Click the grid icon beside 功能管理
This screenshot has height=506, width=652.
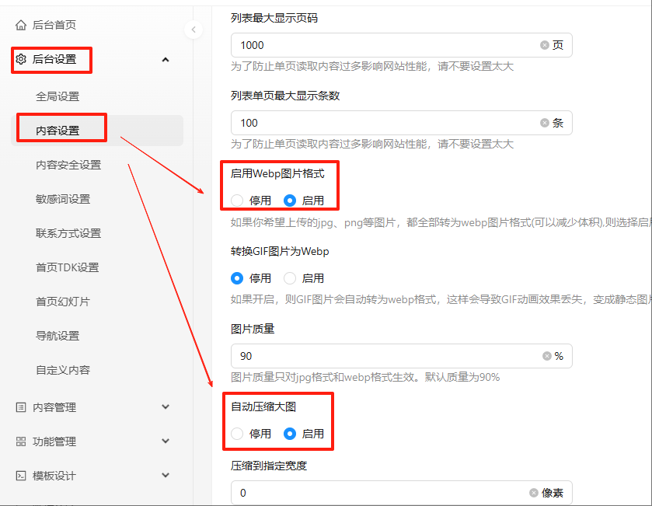21,441
